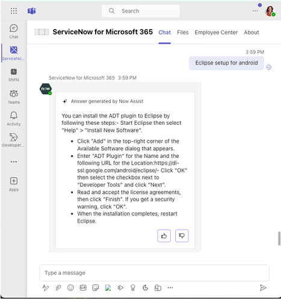Screen dimensions: 281x299
Task: Show more apps via sidebar ellipsis
Action: [x=14, y=162]
